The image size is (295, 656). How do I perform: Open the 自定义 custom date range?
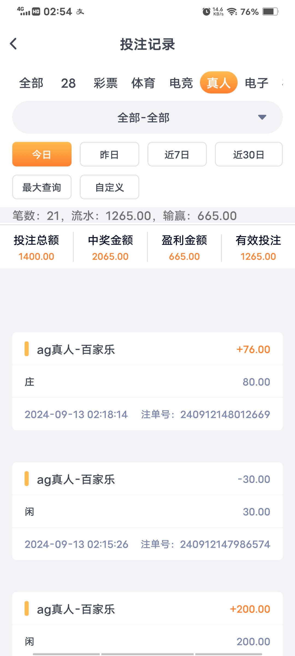(x=109, y=187)
